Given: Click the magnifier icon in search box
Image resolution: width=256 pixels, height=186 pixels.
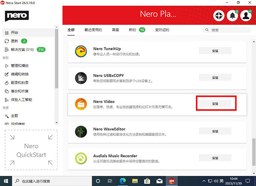Looking at the screenshot, I should 207,30.
